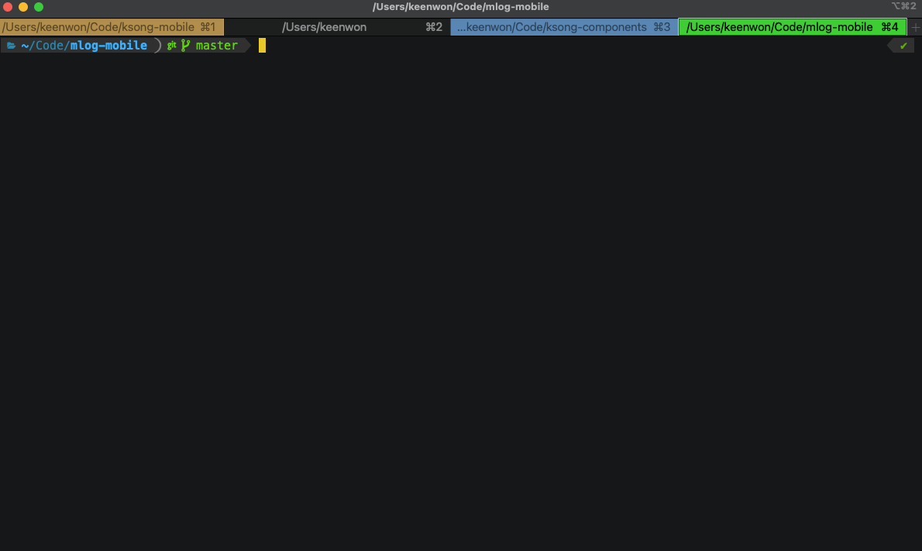922x551 pixels.
Task: Click the new tab plus button
Action: click(914, 27)
